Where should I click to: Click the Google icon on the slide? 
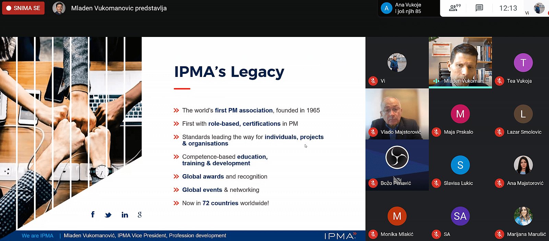tap(140, 215)
